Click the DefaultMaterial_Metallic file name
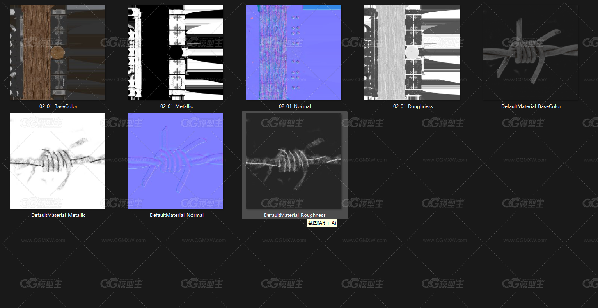 pyautogui.click(x=59, y=215)
